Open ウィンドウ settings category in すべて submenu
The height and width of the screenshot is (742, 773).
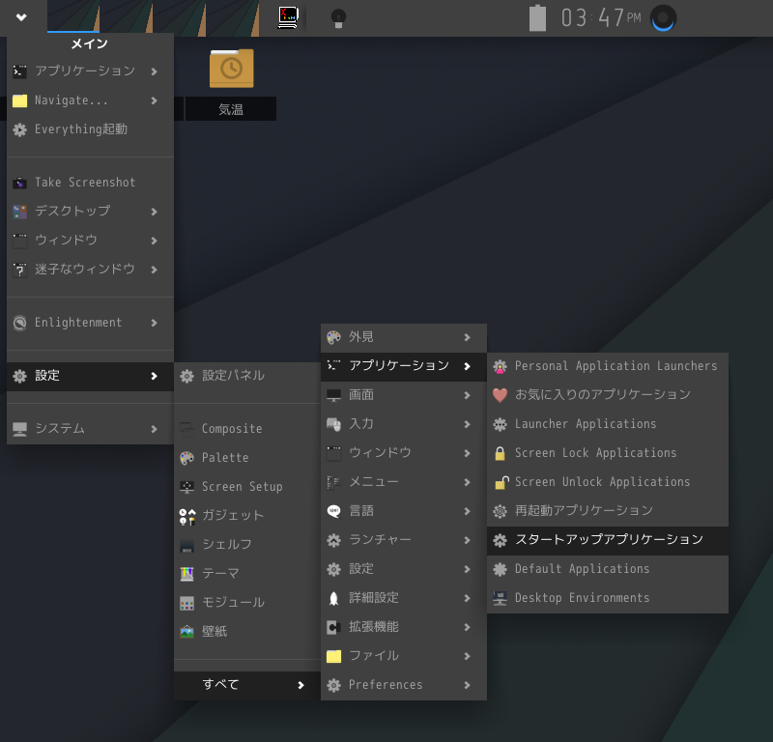pyautogui.click(x=403, y=453)
